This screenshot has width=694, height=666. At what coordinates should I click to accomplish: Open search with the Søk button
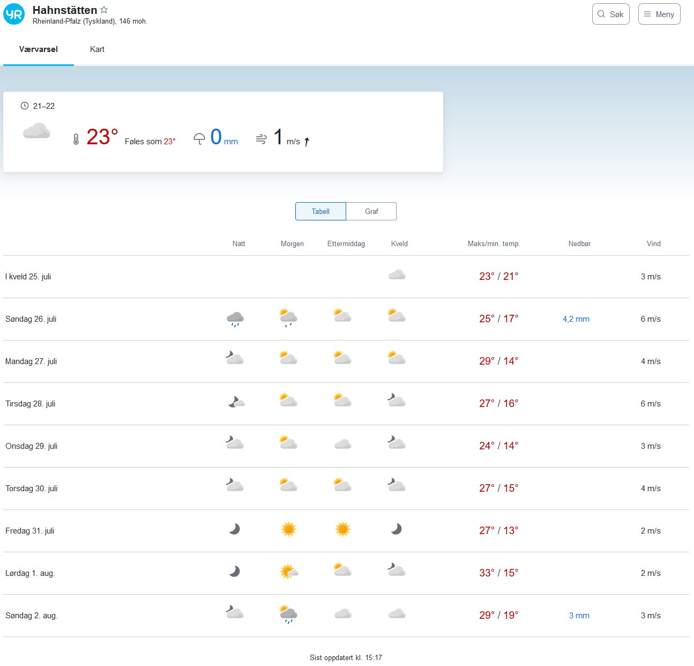pyautogui.click(x=610, y=14)
